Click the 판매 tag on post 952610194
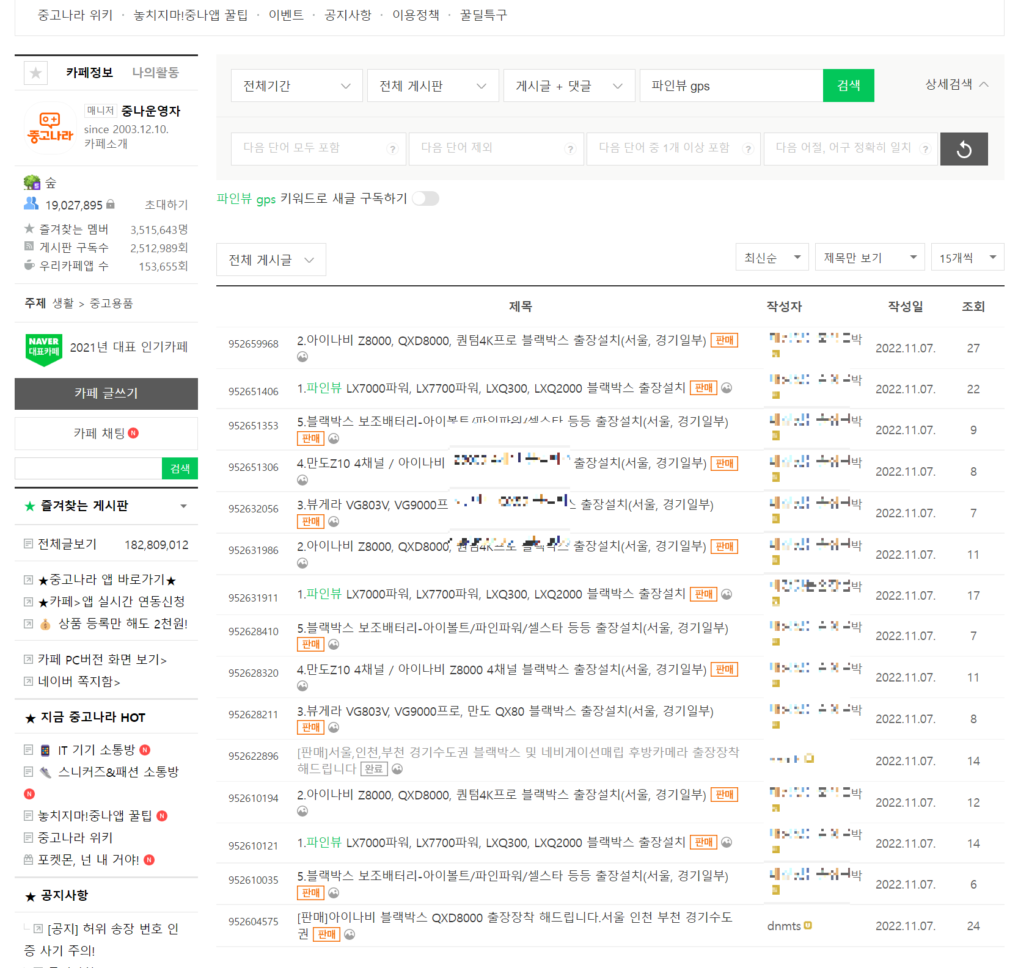1018x968 pixels. pos(724,795)
